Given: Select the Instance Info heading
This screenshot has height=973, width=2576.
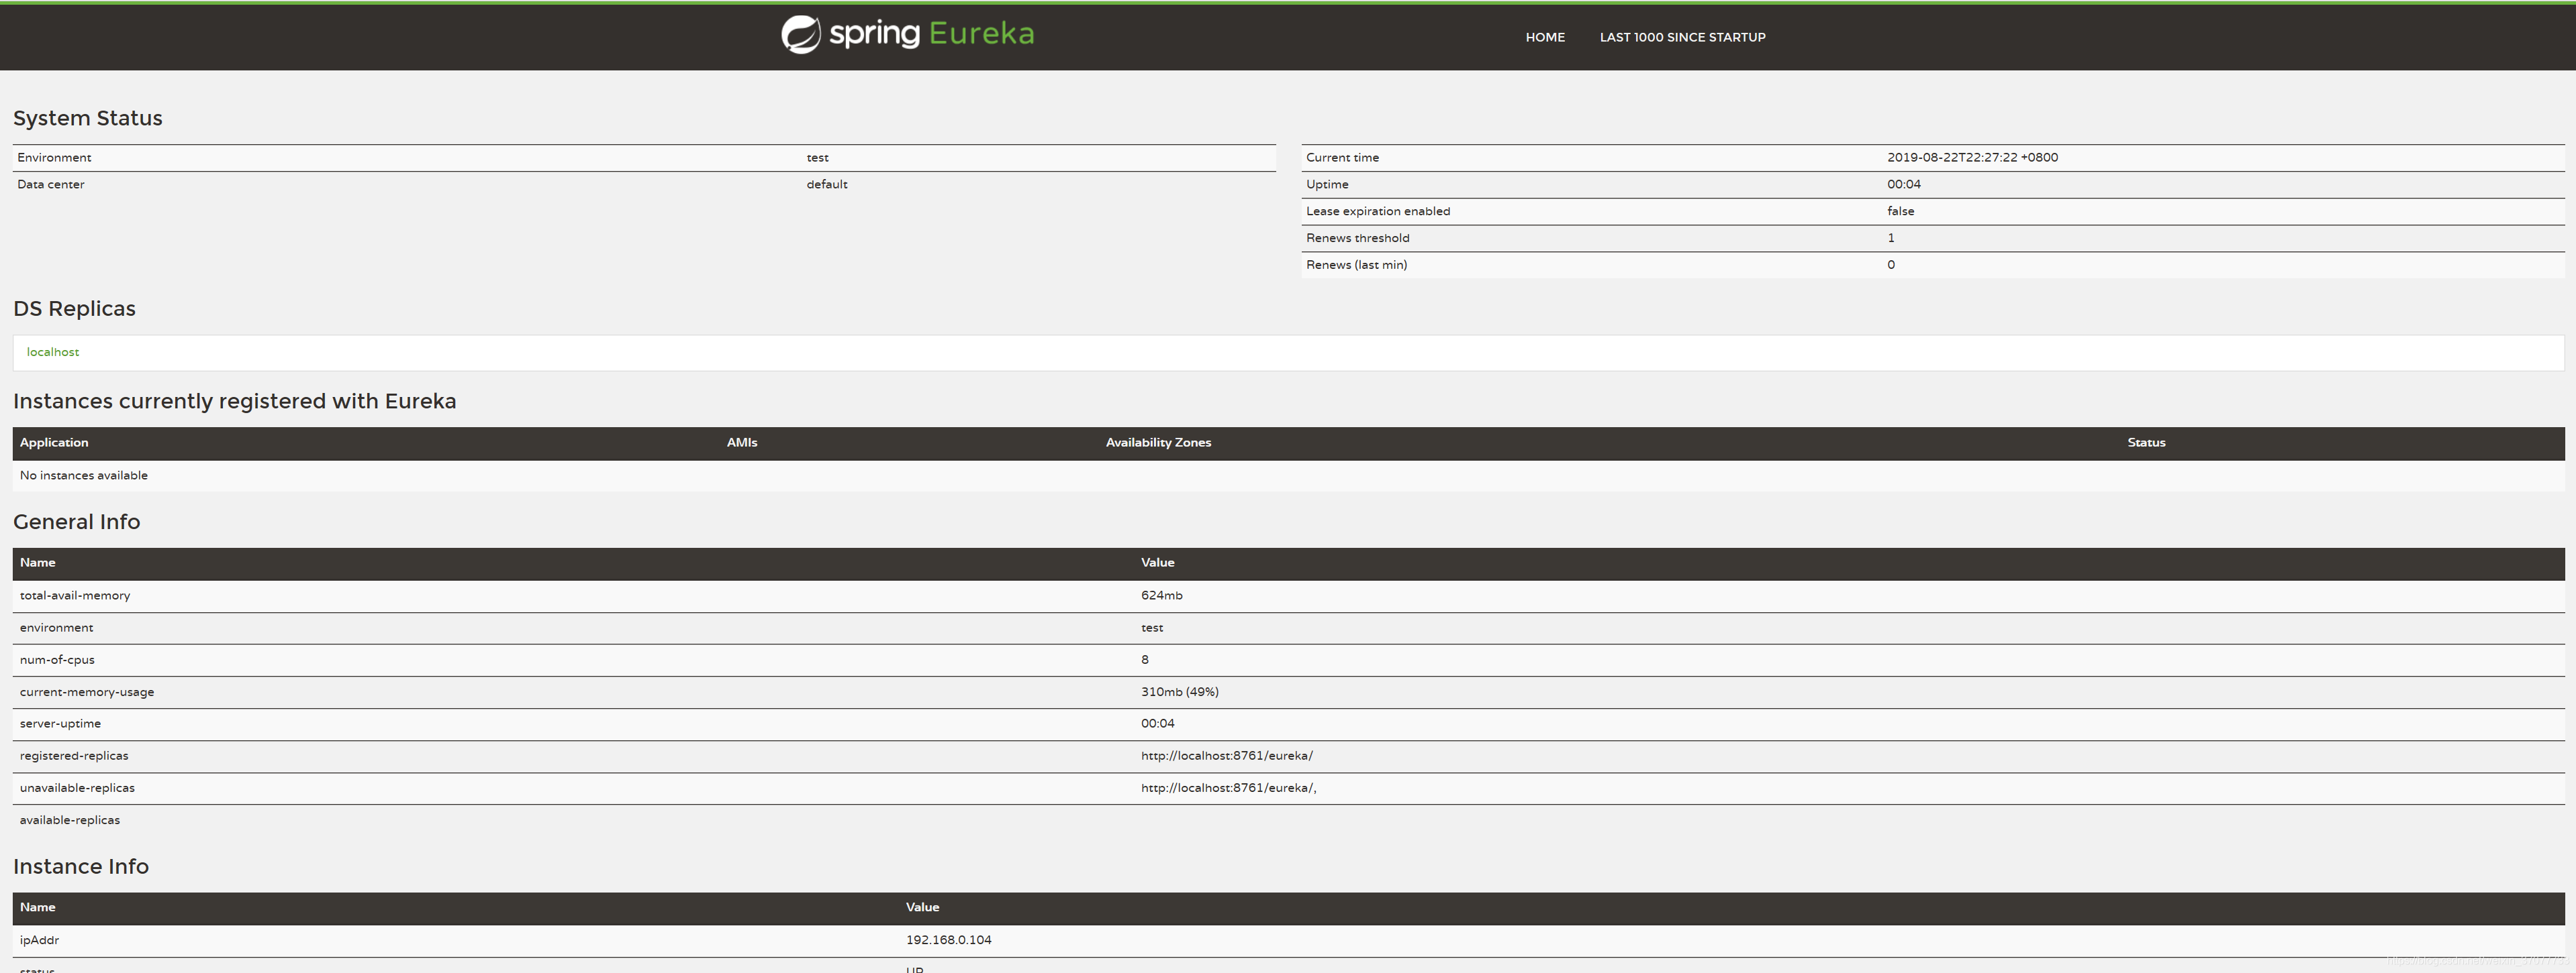Looking at the screenshot, I should pos(81,866).
